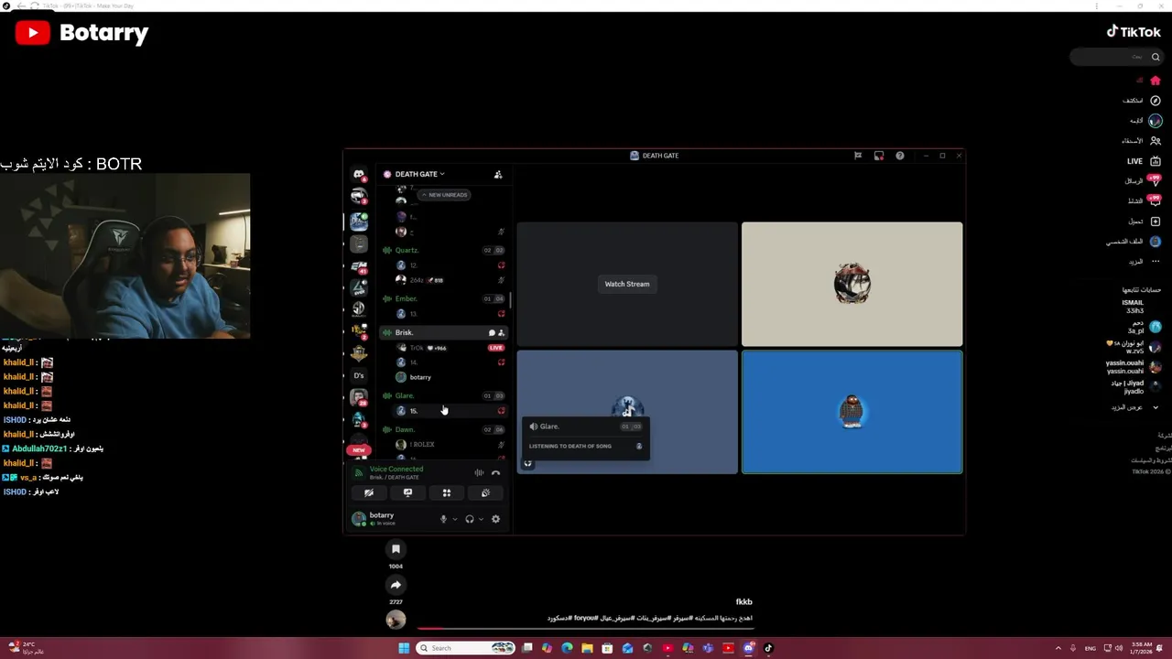
Task: Toggle microphone mute for botarry
Action: 443,519
